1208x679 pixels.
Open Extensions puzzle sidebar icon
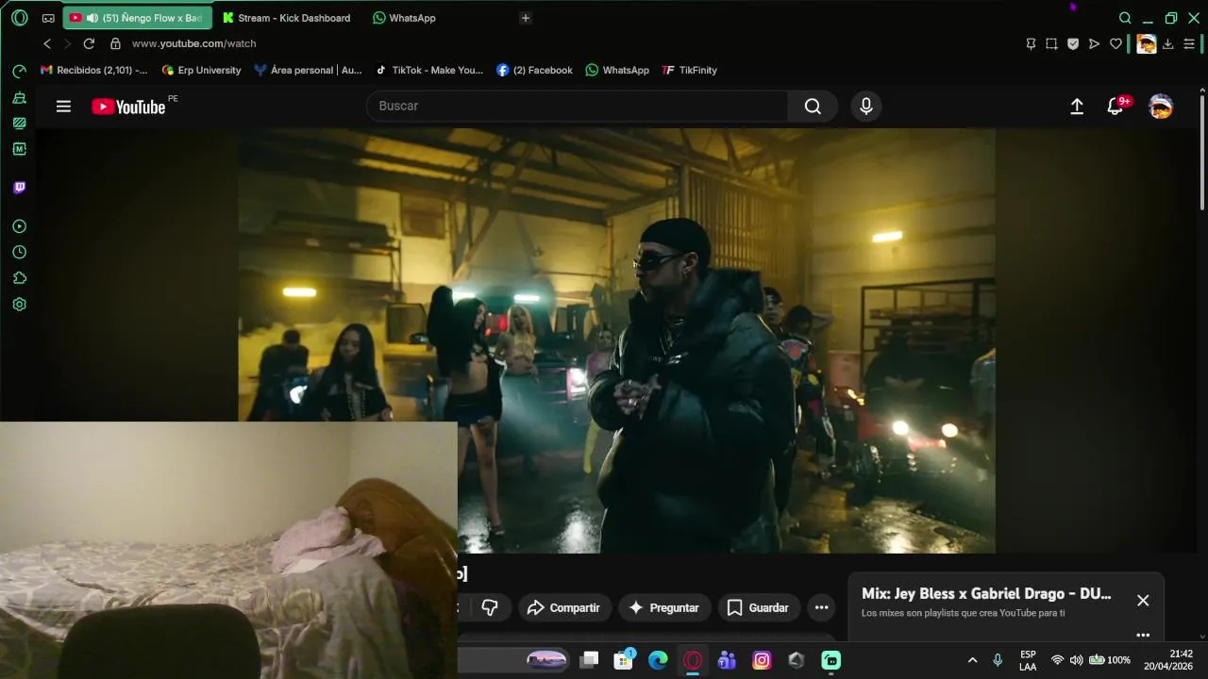pos(19,278)
